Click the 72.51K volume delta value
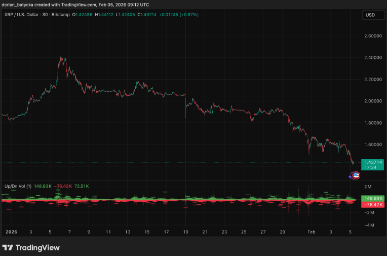The image size is (387, 256). pyautogui.click(x=81, y=186)
